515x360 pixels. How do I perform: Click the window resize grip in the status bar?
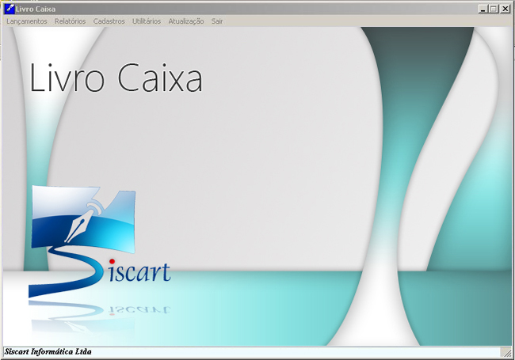[505, 352]
